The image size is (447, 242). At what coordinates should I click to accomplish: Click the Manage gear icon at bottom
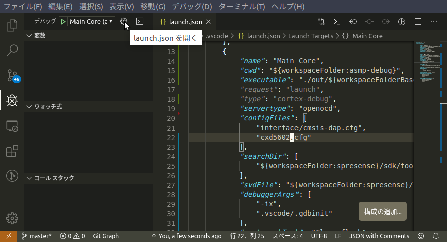click(12, 218)
